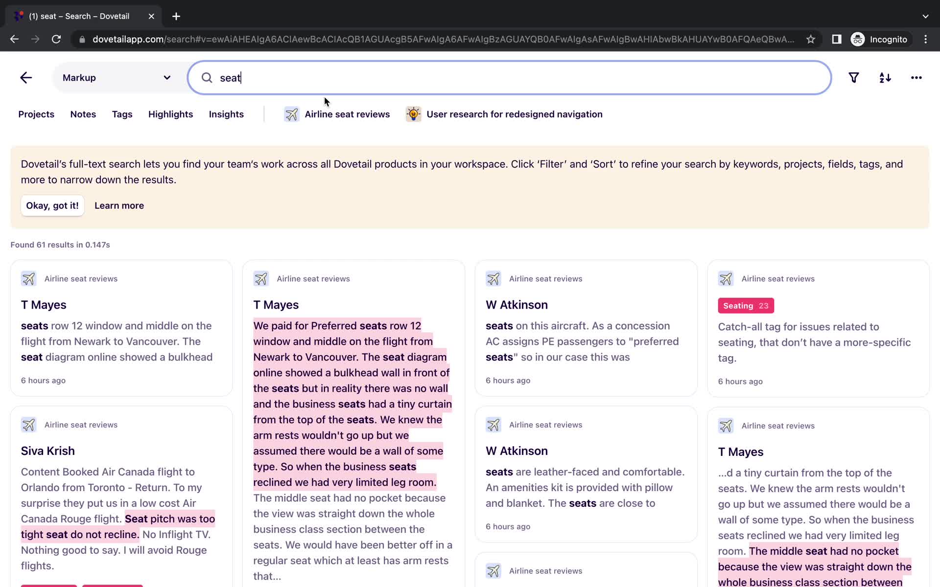Open the Filter funnel icon
Viewport: 940px width, 587px height.
coord(853,78)
